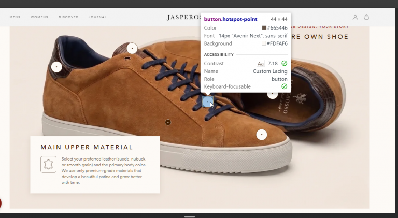This screenshot has width=398, height=218.
Task: Click the highlighted Custom Lacing hotspot
Action: 208,101
